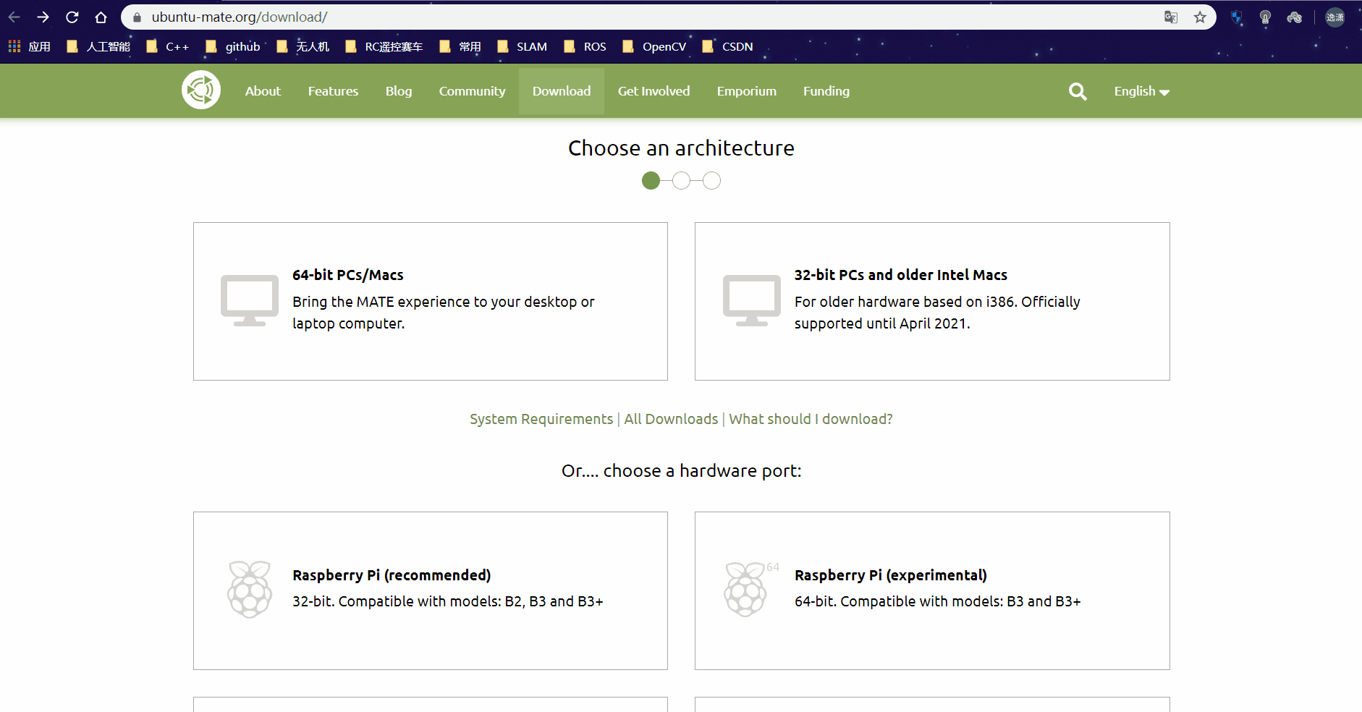Open the apps grid shortcut (应用)

(30, 46)
